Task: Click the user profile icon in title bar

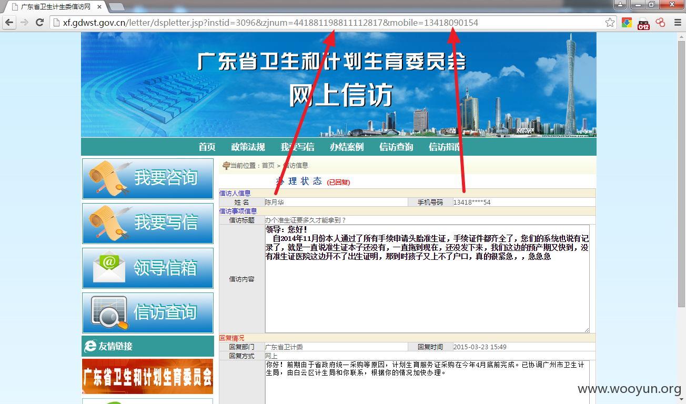Action: [620, 4]
